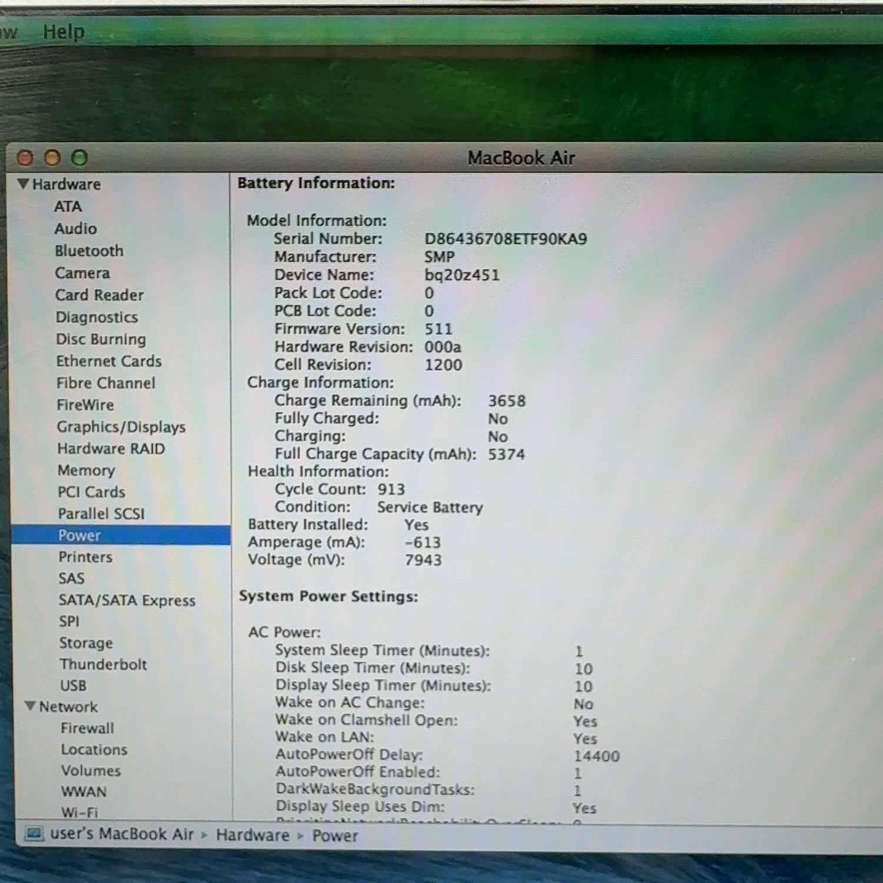The height and width of the screenshot is (883, 883).
Task: Select Storage in the sidebar
Action: click(x=86, y=643)
